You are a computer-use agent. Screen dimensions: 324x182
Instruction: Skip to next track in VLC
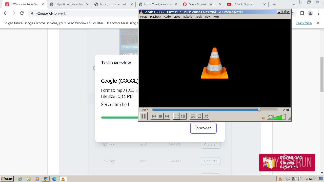tap(167, 116)
